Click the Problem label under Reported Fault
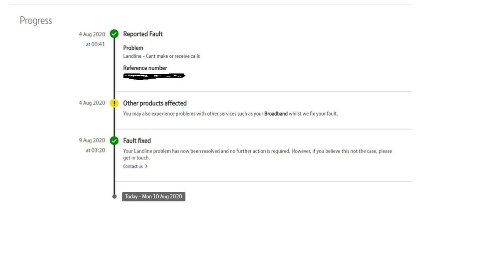Viewport: 499px width, 280px height. pyautogui.click(x=133, y=48)
